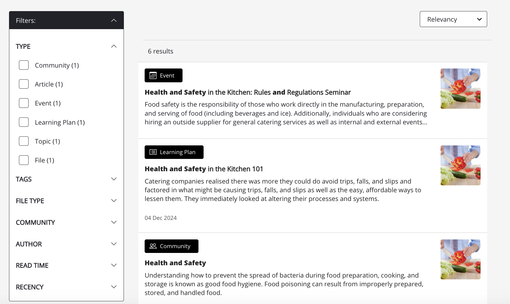The width and height of the screenshot is (510, 304).
Task: Expand the RECENCY filter section
Action: pyautogui.click(x=114, y=287)
